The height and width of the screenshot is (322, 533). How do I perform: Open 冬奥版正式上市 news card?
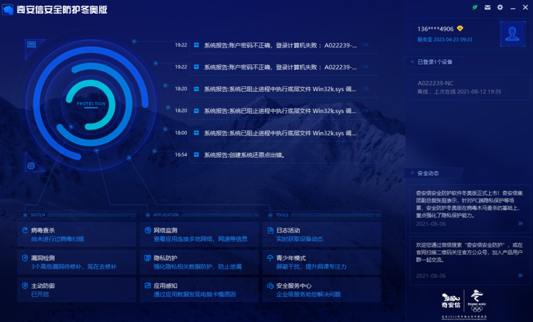pos(469,208)
